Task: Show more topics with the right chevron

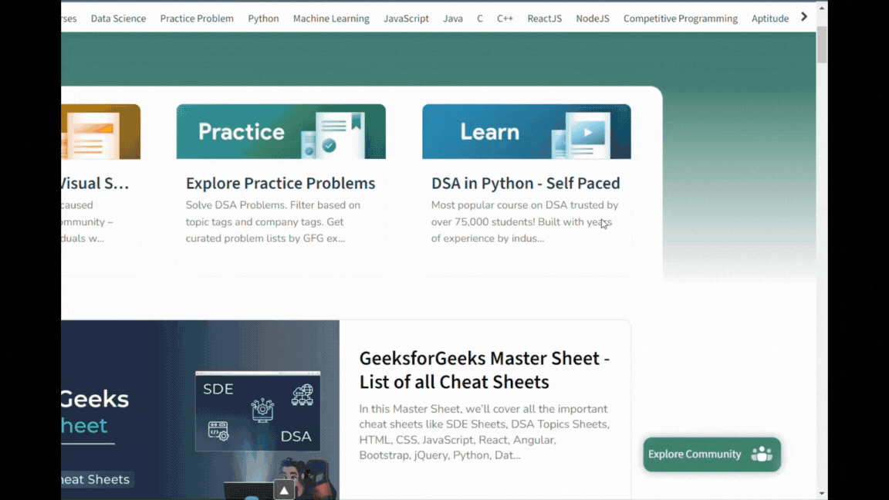Action: coord(804,17)
